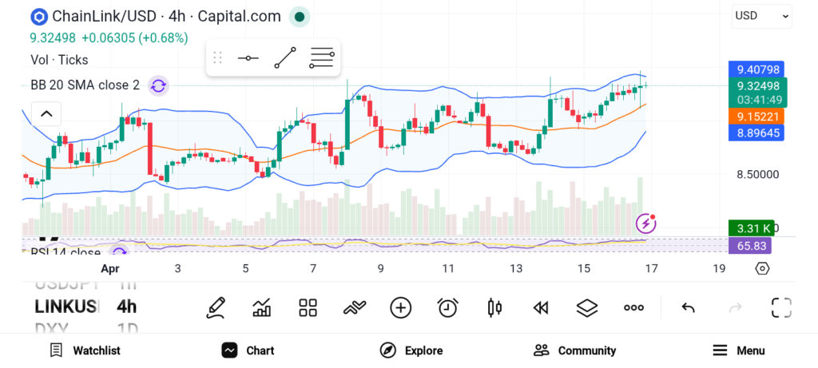Open the object tree layers icon
The width and height of the screenshot is (818, 368).
pyautogui.click(x=587, y=307)
